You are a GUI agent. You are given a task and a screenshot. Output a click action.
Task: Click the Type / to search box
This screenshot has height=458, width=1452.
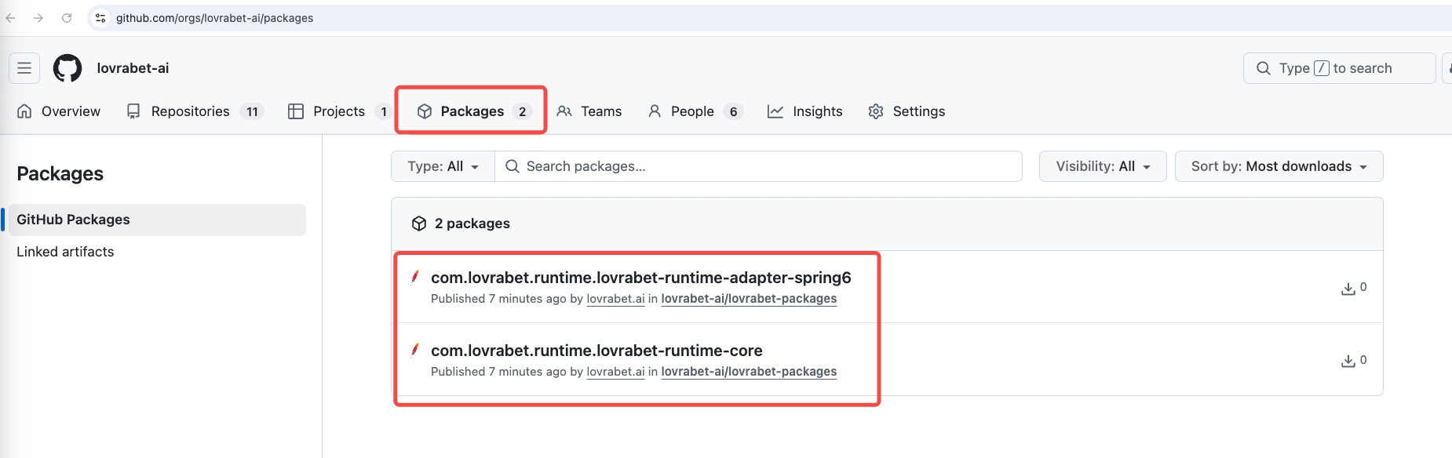click(x=1339, y=68)
